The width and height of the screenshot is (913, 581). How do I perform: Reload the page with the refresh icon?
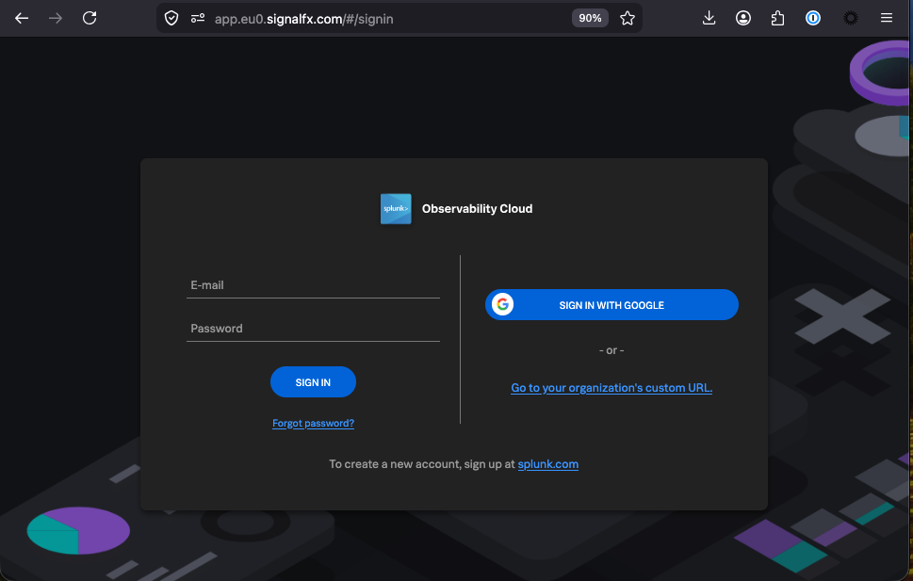[x=90, y=18]
